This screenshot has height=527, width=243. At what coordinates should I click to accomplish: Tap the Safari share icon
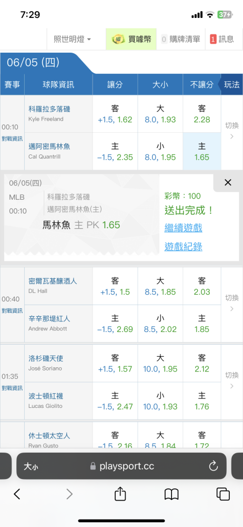pyautogui.click(x=120, y=494)
